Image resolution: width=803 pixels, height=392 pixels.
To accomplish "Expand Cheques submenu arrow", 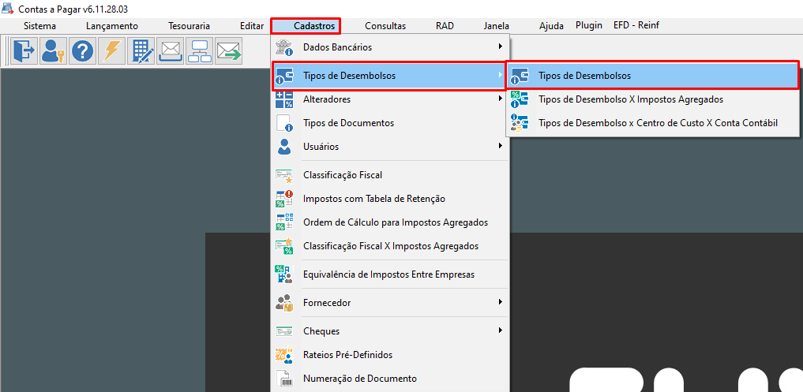I will point(500,330).
